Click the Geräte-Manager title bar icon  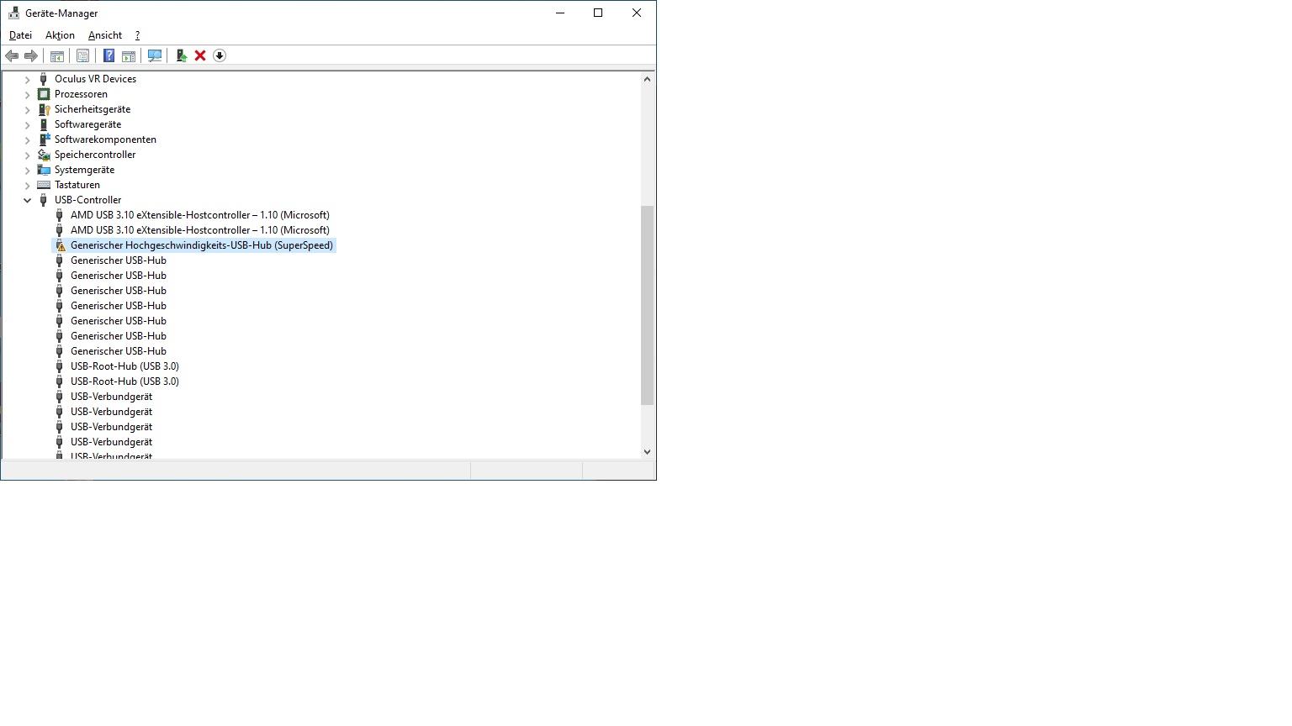tap(13, 13)
